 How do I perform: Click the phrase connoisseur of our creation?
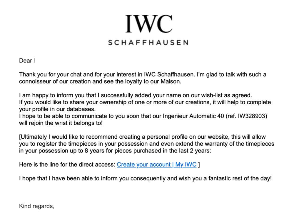point(52,81)
